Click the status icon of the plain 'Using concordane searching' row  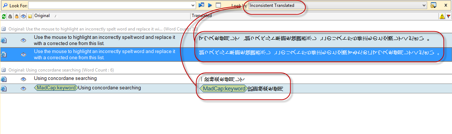point(4,79)
